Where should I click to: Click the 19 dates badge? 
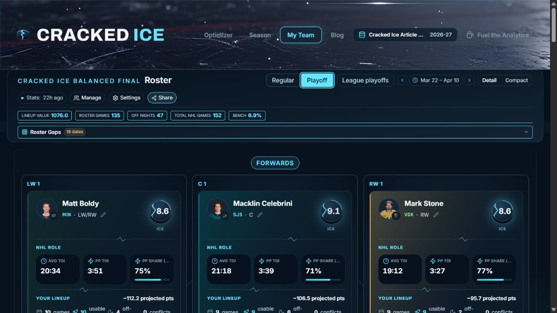click(74, 132)
